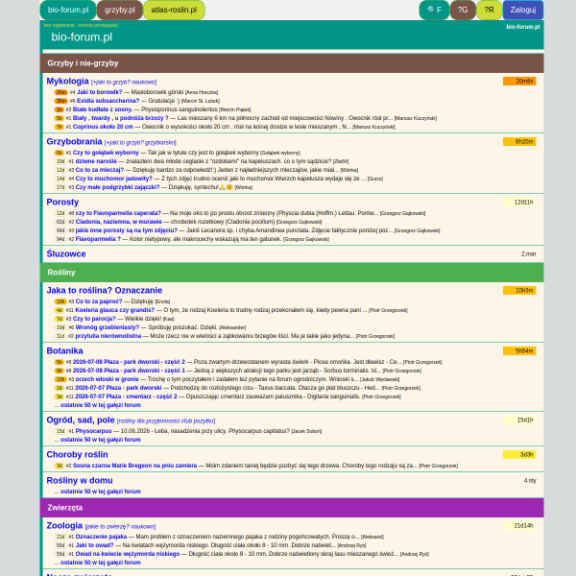Show last 50 posts under Botanika
The width and height of the screenshot is (576, 576).
point(101,405)
